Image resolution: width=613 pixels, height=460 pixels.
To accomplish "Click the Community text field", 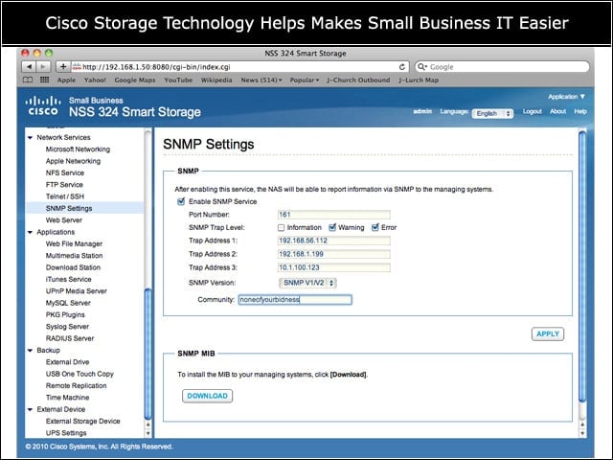I will [x=295, y=300].
